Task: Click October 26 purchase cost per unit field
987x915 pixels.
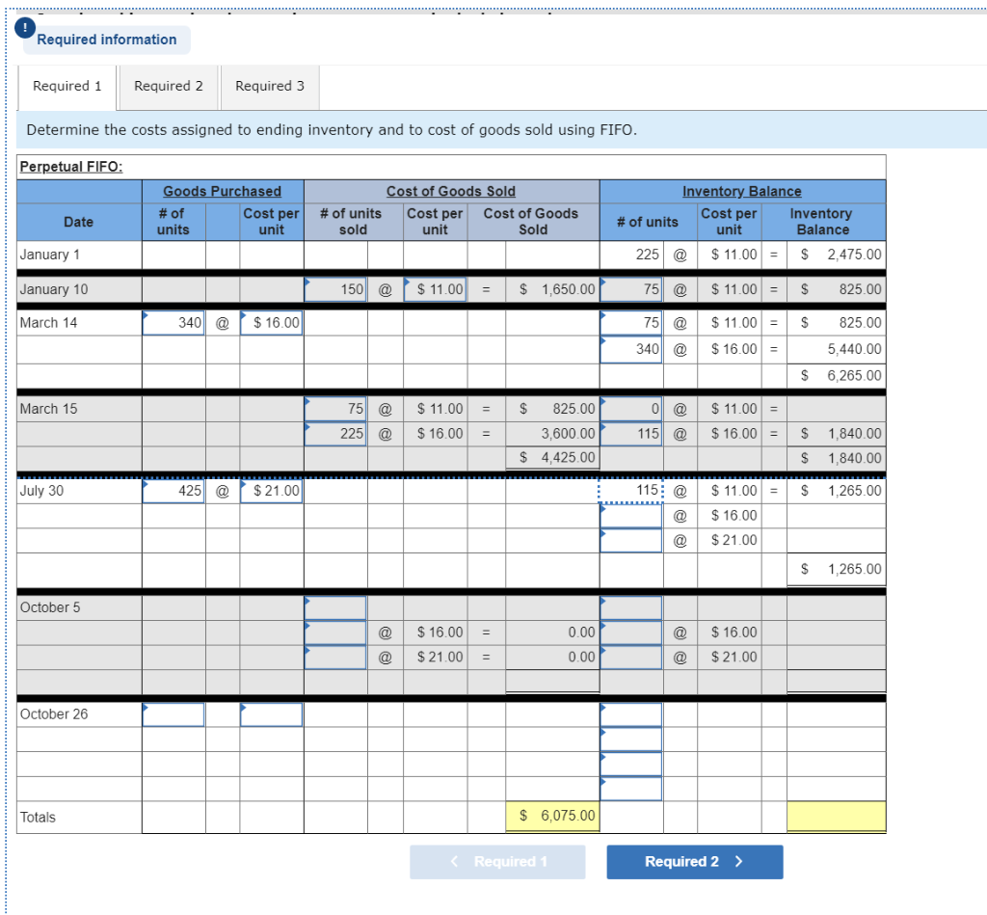Action: tap(271, 714)
